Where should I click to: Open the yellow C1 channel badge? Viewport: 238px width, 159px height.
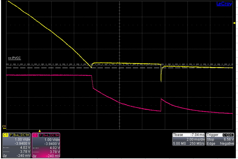coord(5,135)
